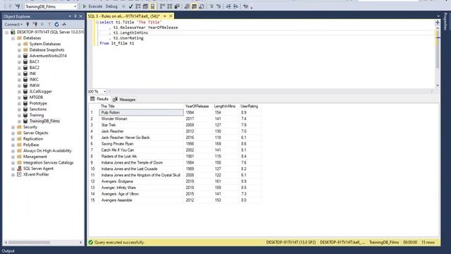Open the Properties side tab

coord(446,22)
